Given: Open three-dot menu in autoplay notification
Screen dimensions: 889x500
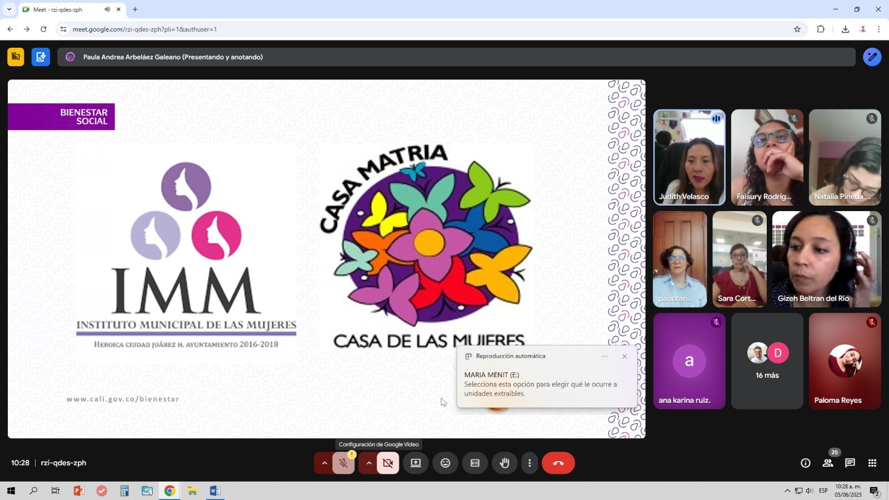Looking at the screenshot, I should click(x=605, y=357).
